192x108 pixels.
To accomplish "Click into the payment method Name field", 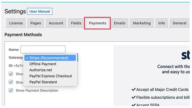I will tap(43, 49).
